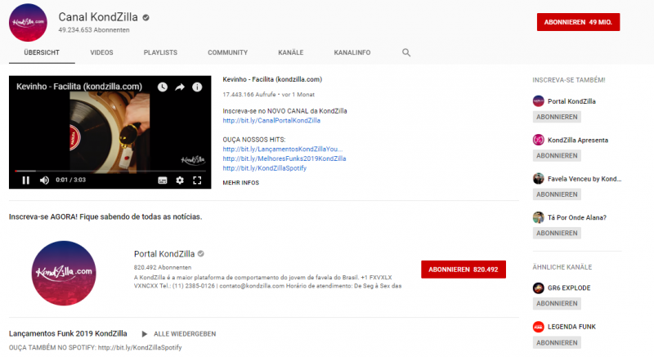Viewport: 654px width, 357px height.
Task: Pause the Kevinho - Facilita video
Action: (x=25, y=180)
